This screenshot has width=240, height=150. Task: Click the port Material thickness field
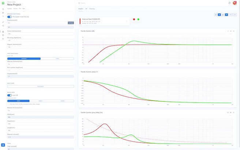(x=41, y=64)
